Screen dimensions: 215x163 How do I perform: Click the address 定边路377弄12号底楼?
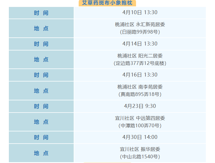tap(140, 63)
